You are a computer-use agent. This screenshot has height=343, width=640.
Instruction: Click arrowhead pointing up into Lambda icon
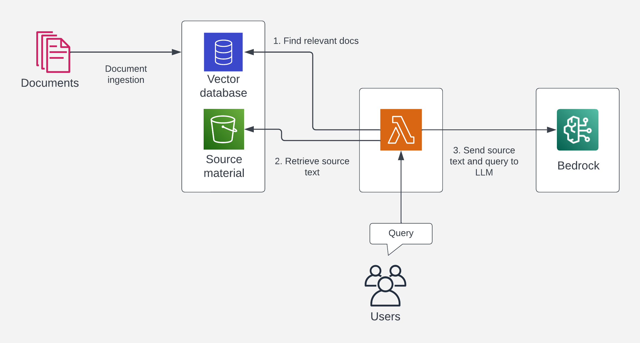[x=401, y=156]
